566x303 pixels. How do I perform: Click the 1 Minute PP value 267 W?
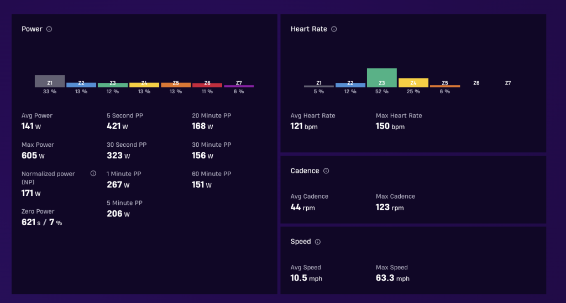coord(118,185)
